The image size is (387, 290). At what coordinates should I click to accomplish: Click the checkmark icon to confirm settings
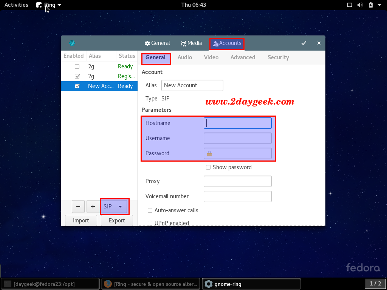coord(304,43)
